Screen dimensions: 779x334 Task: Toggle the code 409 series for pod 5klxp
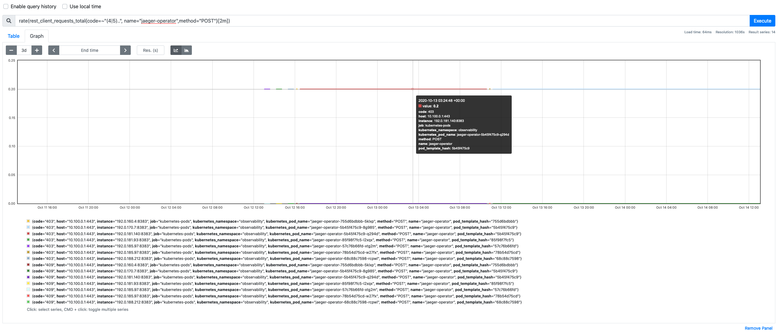pos(28,265)
